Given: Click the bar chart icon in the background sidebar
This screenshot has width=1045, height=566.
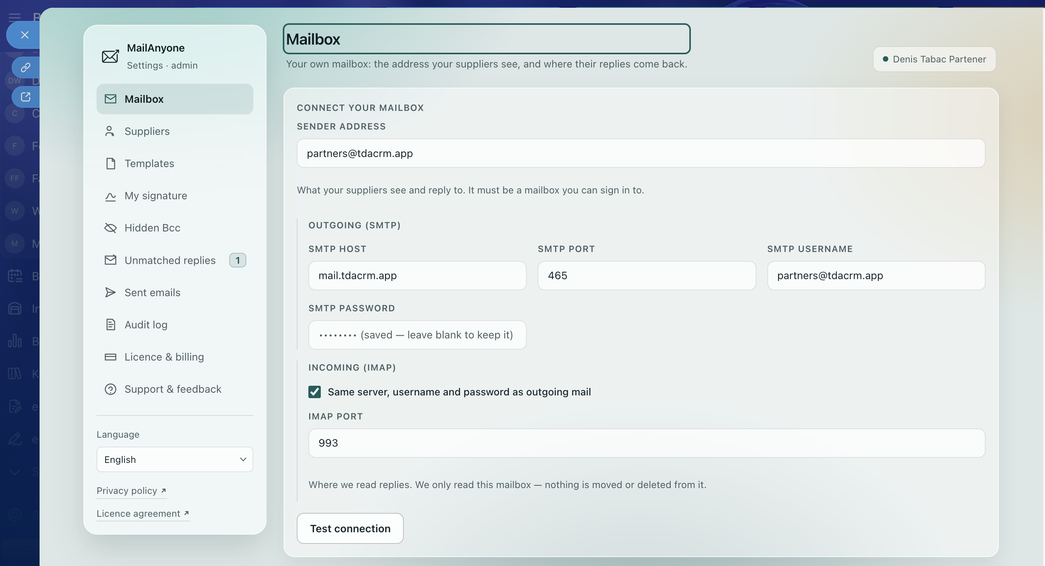Looking at the screenshot, I should tap(15, 341).
